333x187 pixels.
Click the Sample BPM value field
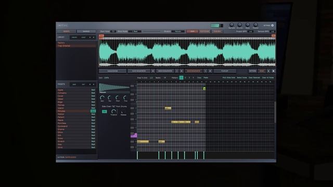[273, 31]
